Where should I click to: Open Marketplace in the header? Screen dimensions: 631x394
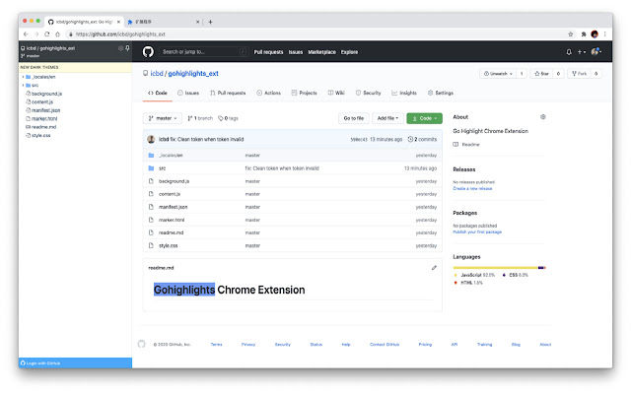(x=321, y=52)
